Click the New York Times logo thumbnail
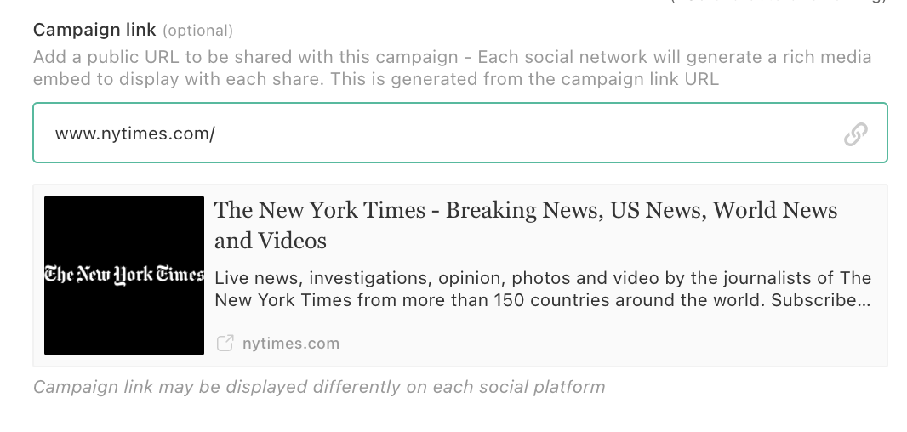This screenshot has width=907, height=432. [x=124, y=276]
